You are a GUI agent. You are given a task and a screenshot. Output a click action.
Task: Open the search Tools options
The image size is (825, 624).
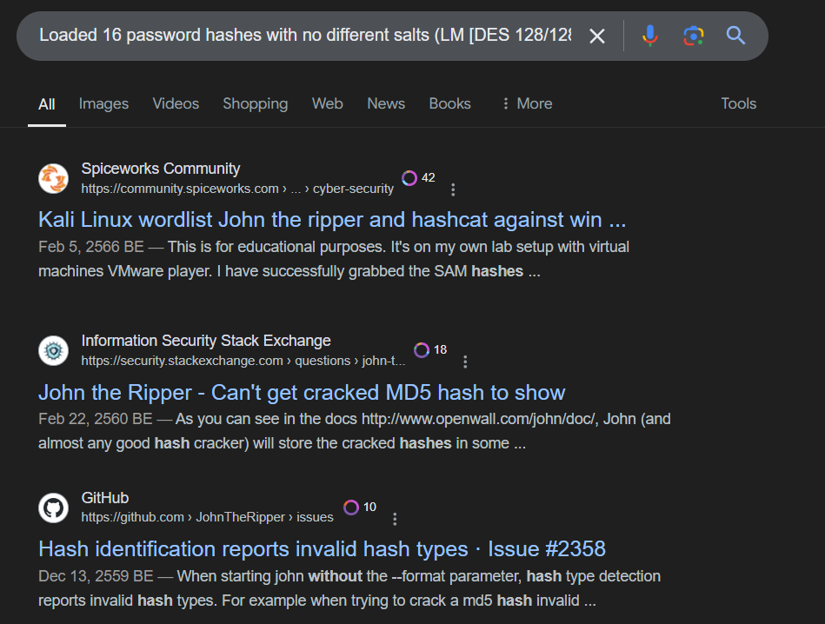pyautogui.click(x=739, y=103)
